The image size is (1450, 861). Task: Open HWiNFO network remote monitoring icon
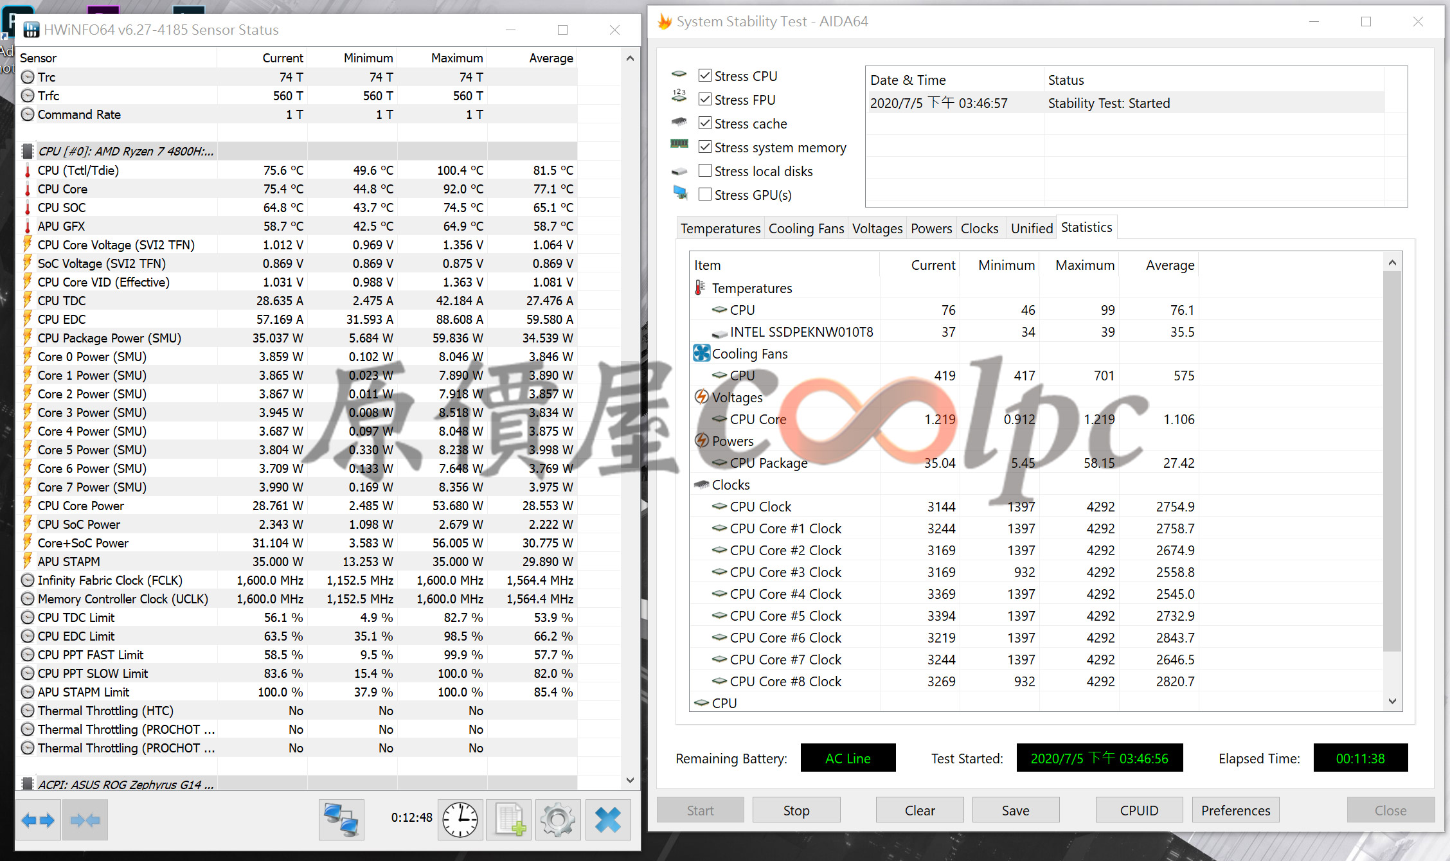[x=341, y=820]
